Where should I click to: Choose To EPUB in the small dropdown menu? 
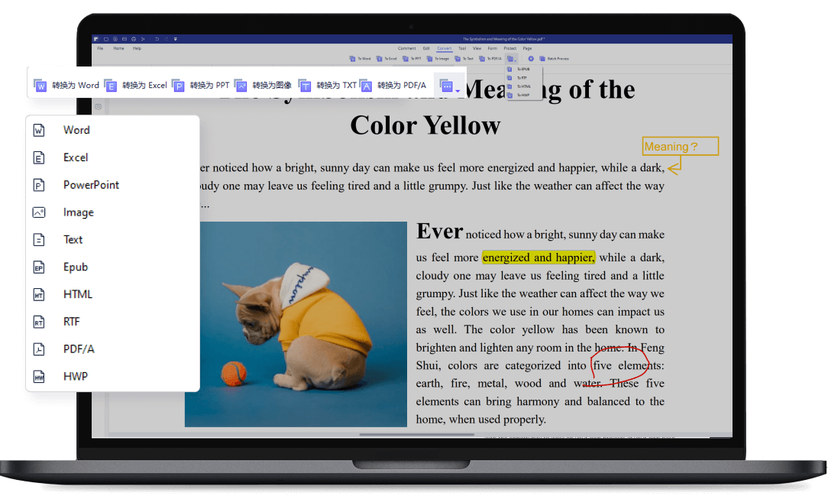coord(523,69)
